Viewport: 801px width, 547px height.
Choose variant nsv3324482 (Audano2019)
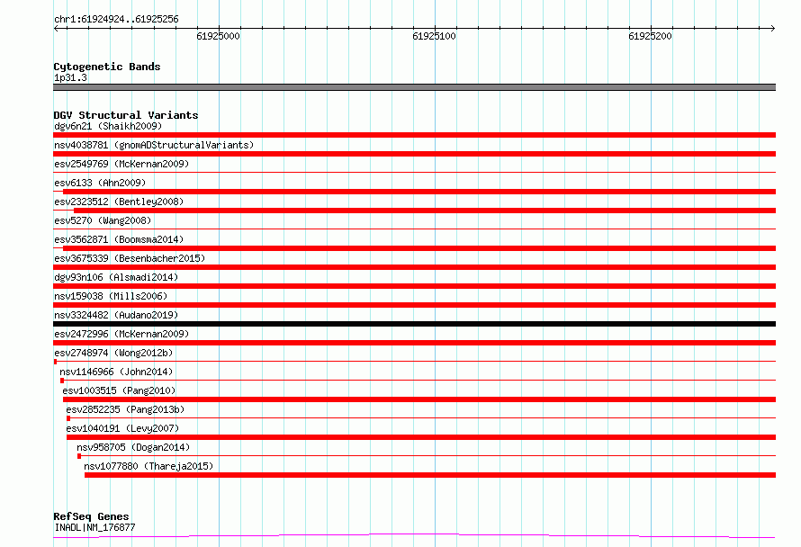tap(116, 315)
